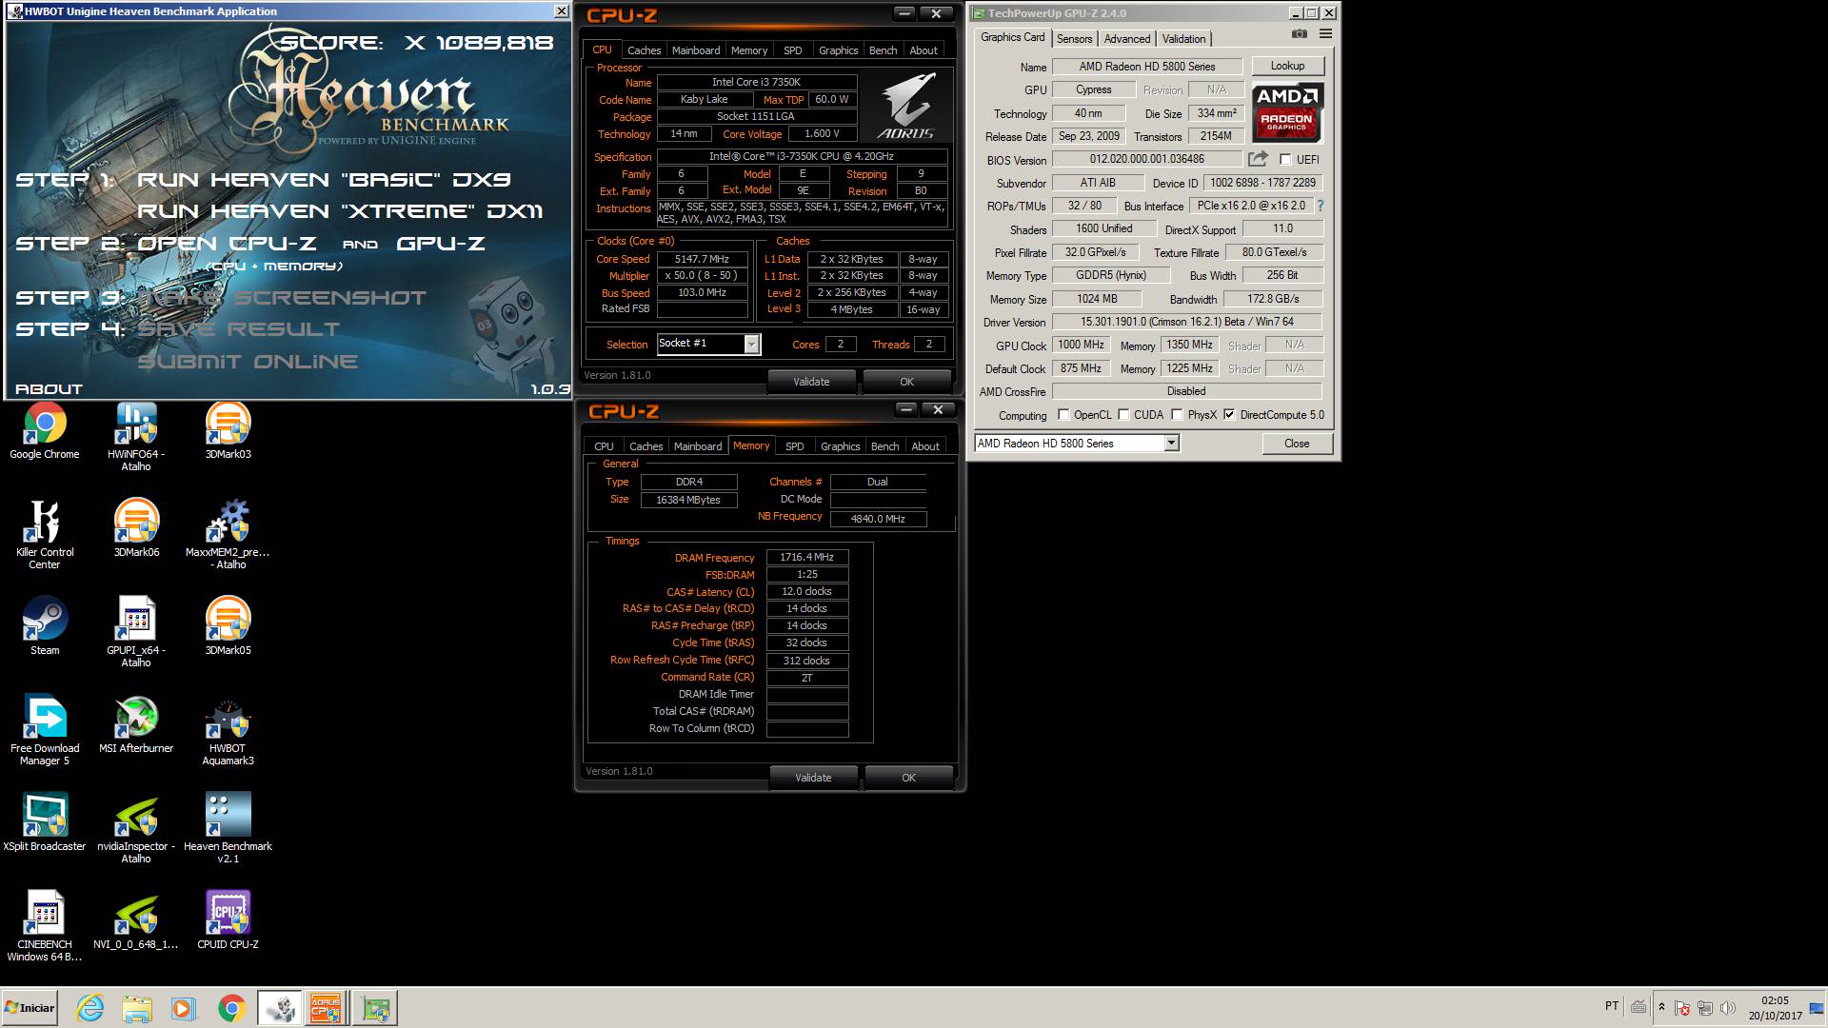Click ABOUT in HWBOT Heaven window
The width and height of the screenshot is (1828, 1028).
(49, 388)
